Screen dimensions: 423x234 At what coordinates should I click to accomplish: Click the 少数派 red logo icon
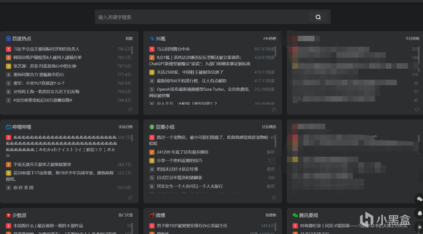(9, 215)
